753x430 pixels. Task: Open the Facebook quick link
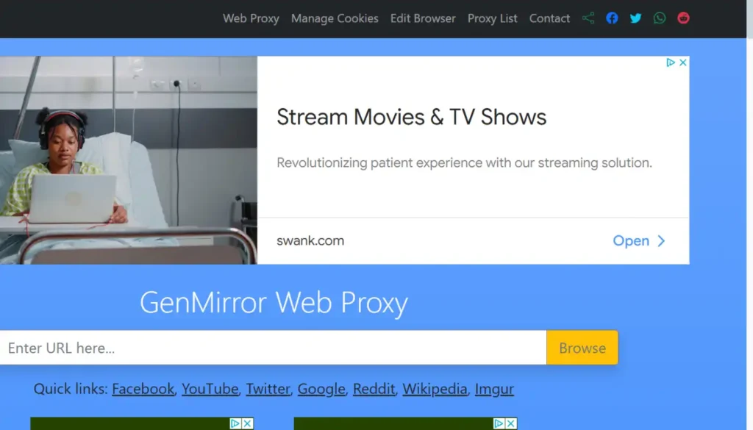pos(143,389)
